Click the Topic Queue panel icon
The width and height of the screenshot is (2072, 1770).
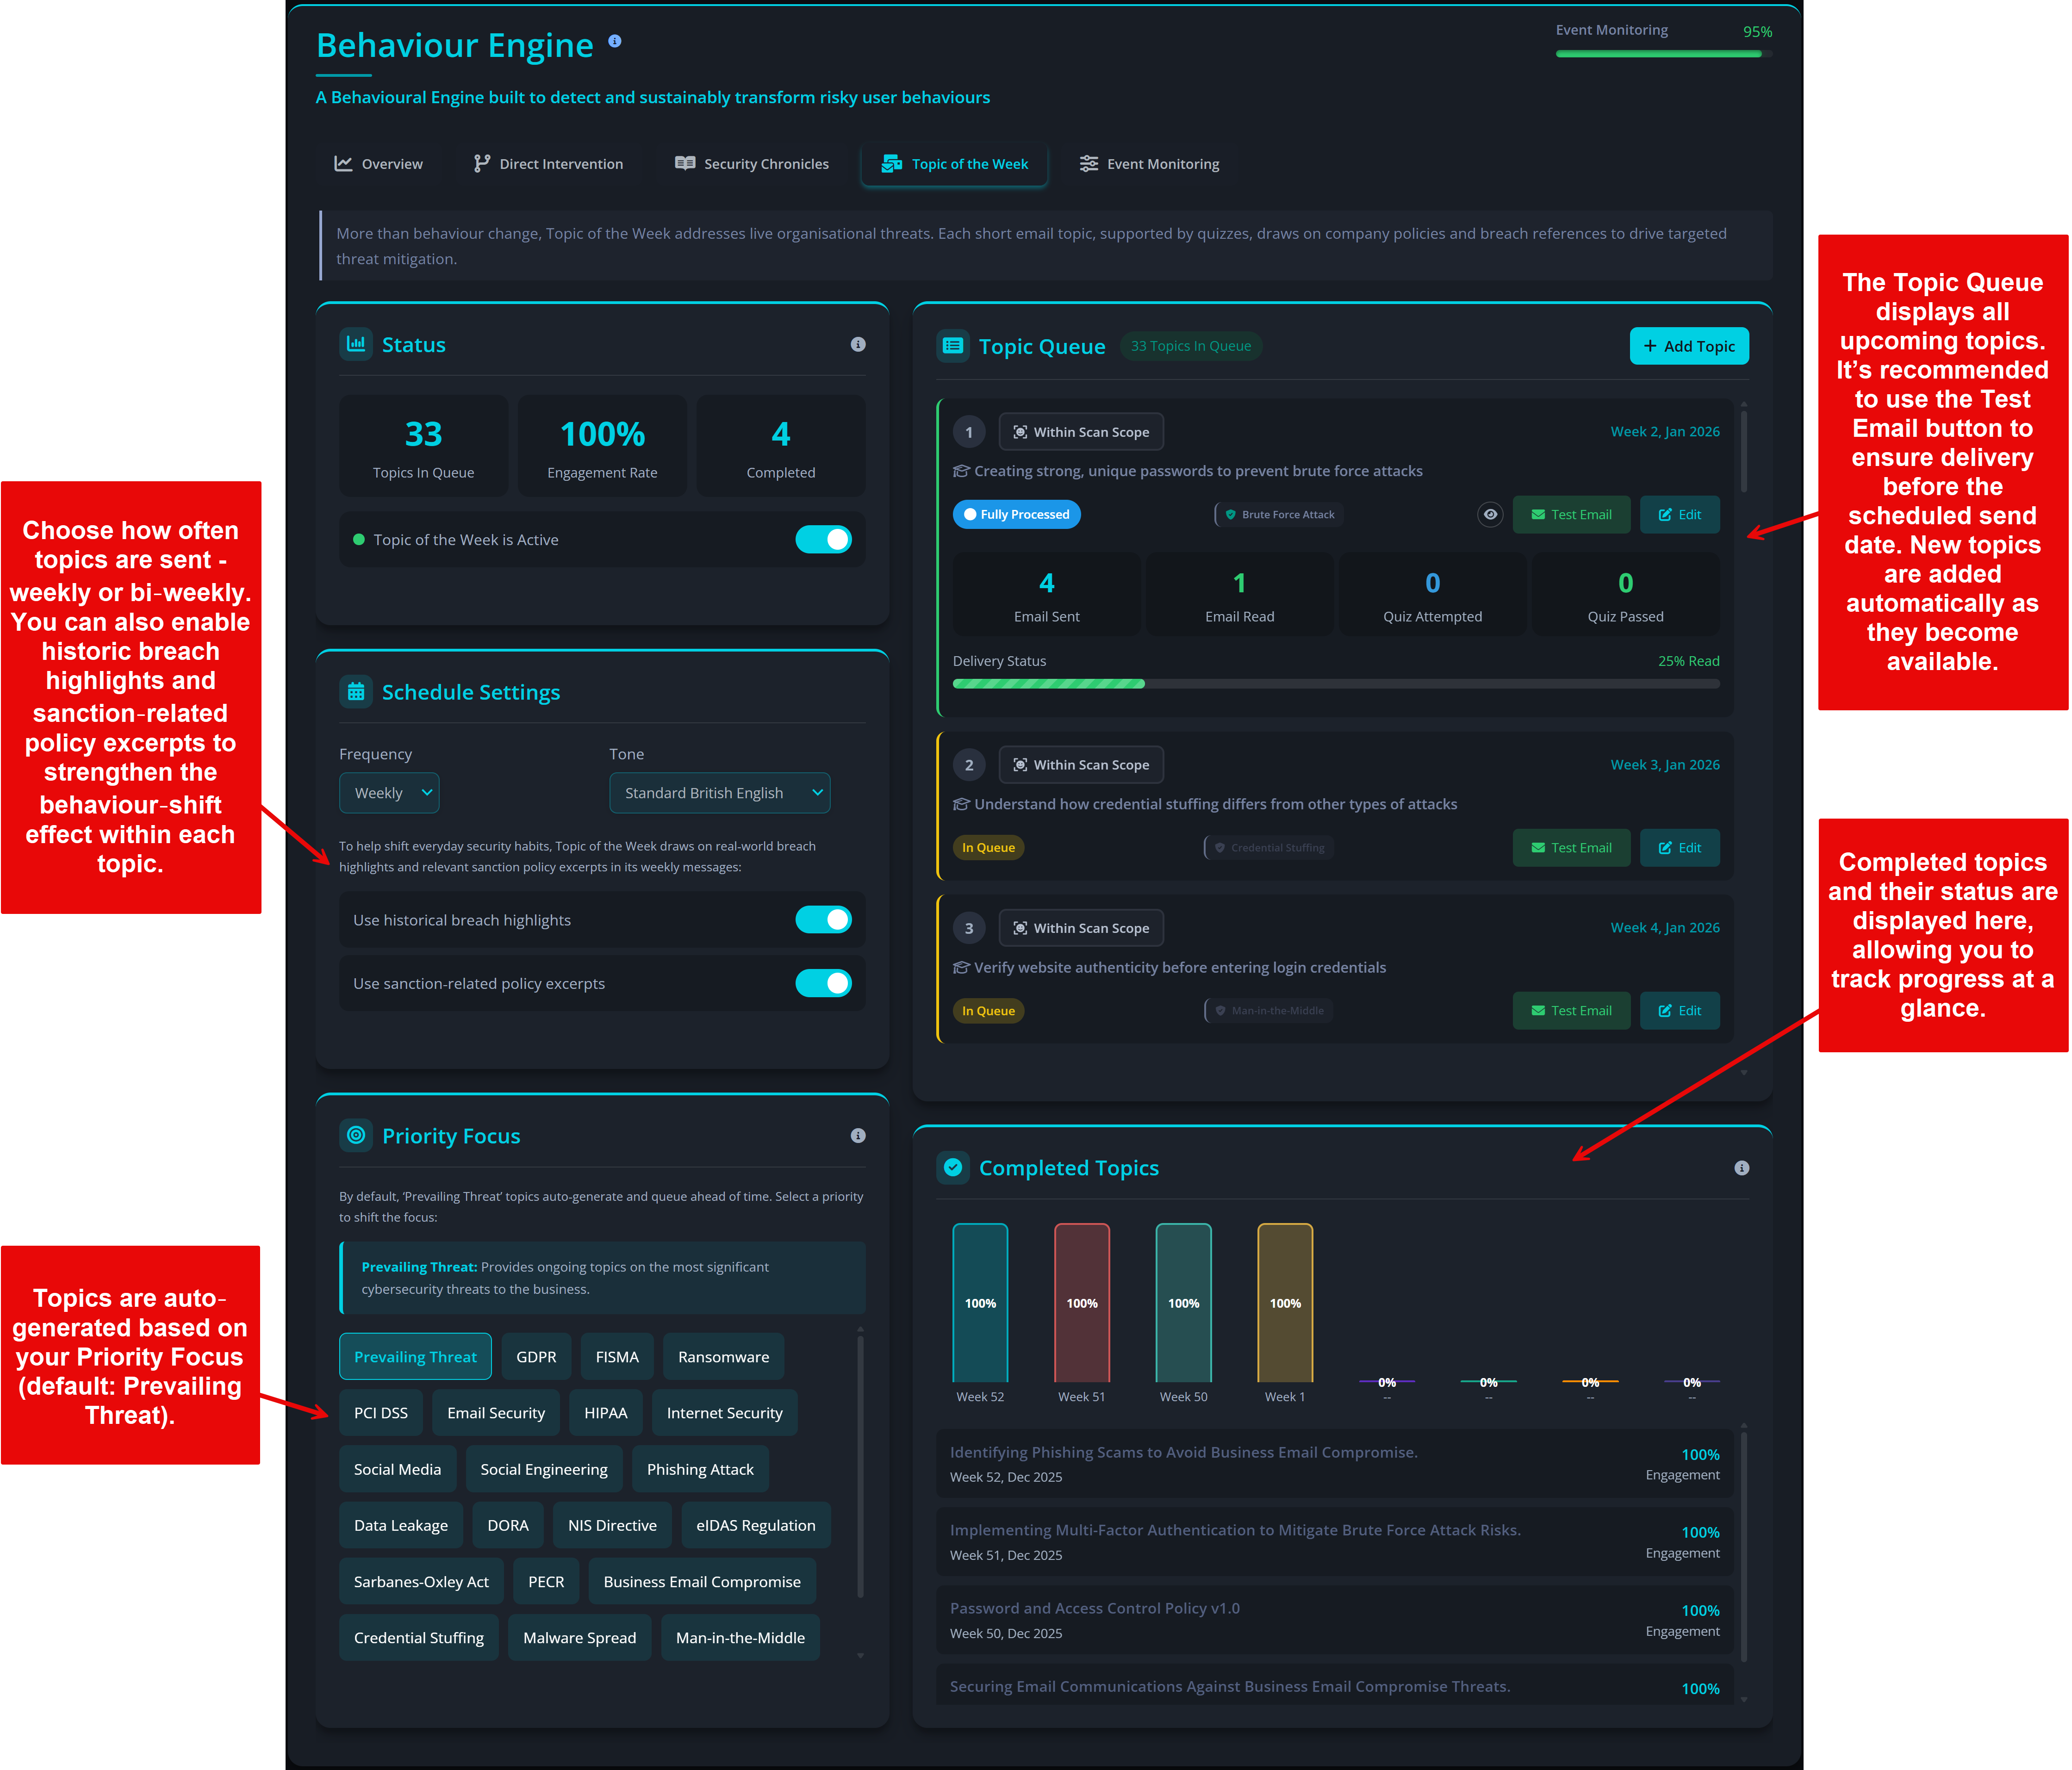click(953, 346)
